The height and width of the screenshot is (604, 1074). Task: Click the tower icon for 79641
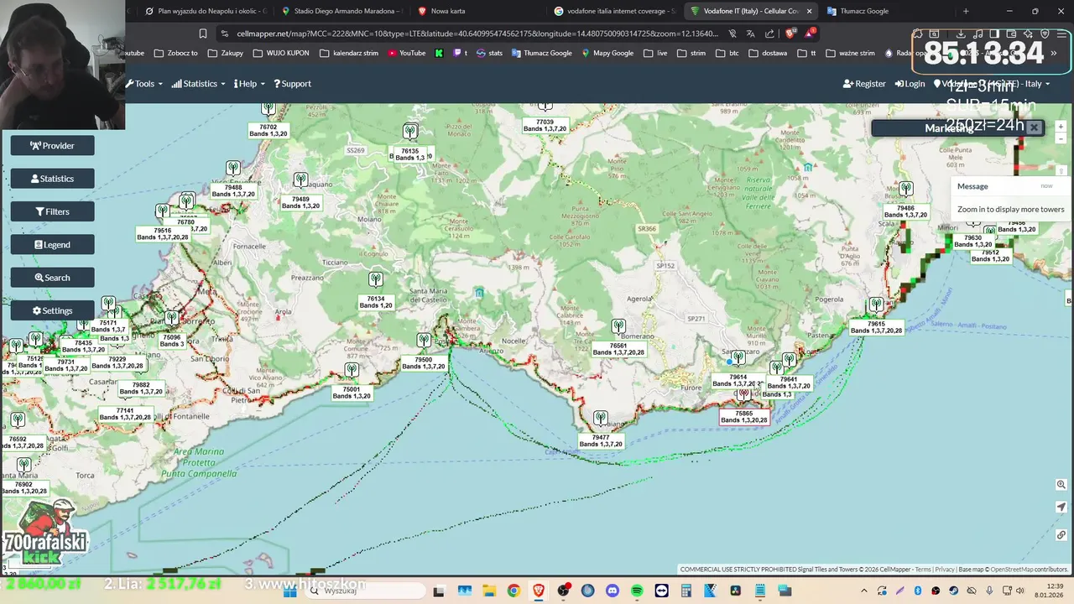(x=789, y=360)
